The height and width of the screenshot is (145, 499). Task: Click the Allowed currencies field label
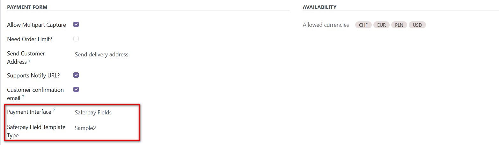click(x=326, y=25)
